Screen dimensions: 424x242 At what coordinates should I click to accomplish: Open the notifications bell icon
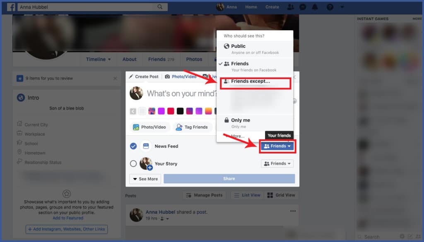pyautogui.click(x=315, y=7)
